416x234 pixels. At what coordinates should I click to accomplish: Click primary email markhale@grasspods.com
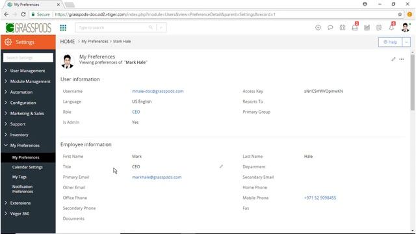coord(157,177)
